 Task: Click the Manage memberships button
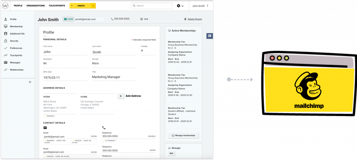tap(183, 135)
